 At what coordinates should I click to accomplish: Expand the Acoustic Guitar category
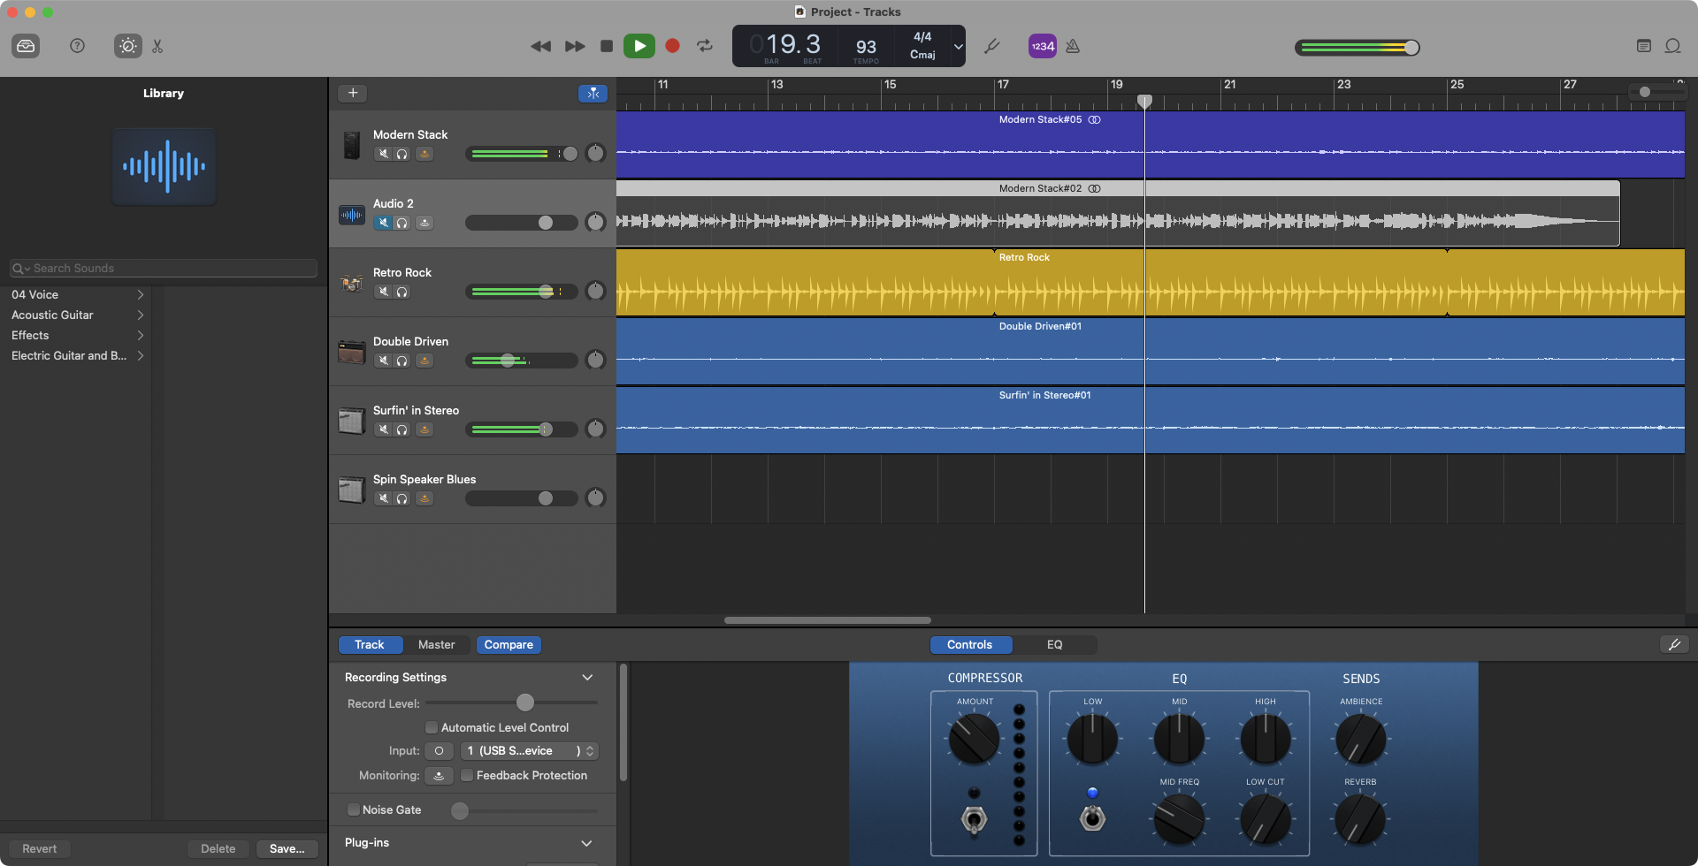(x=141, y=315)
